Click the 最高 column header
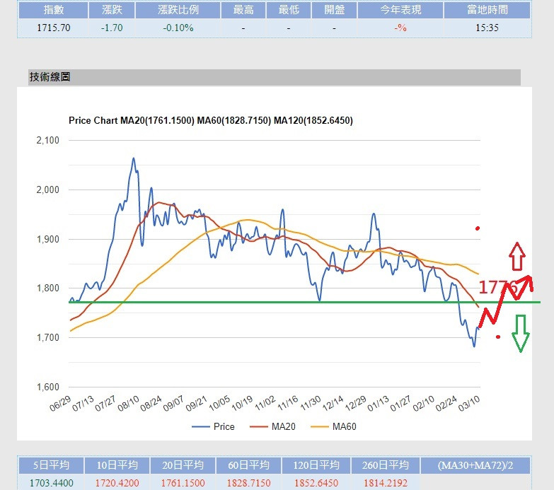 [243, 9]
